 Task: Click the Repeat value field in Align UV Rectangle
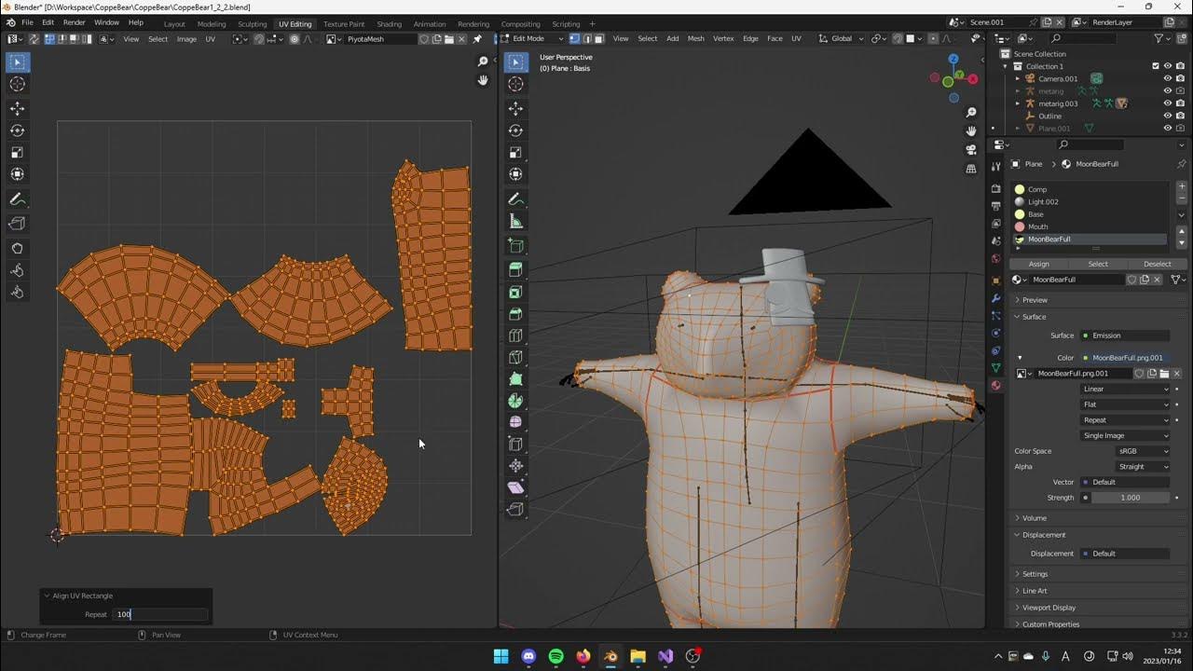click(x=160, y=614)
